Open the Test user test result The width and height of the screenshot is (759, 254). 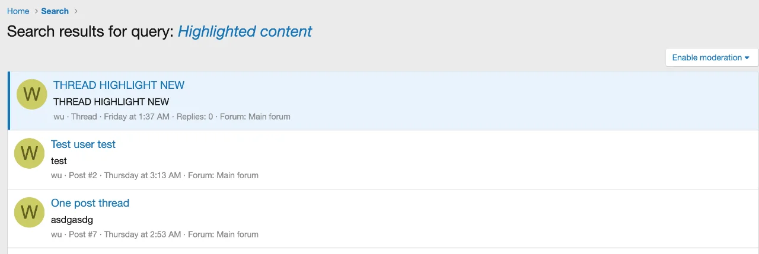pos(83,144)
